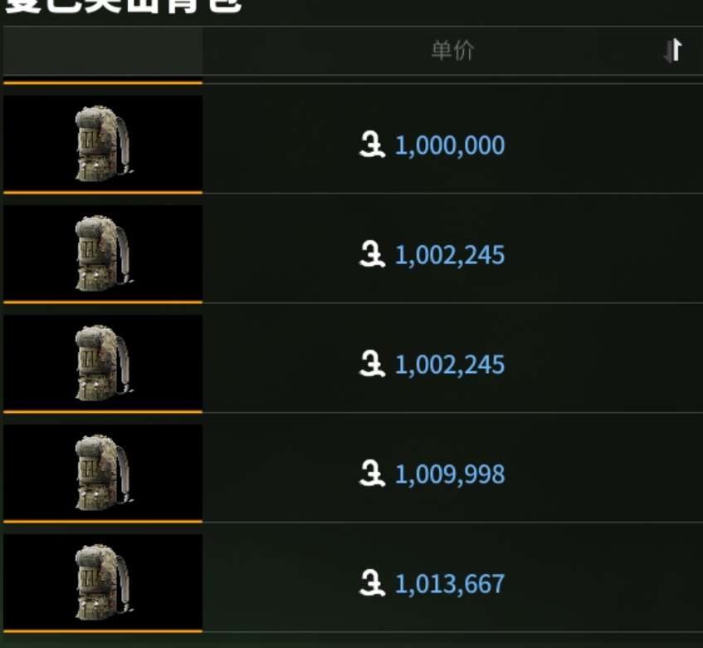Click the ruble icon beside first 1,002,245
The image size is (703, 648).
[372, 254]
